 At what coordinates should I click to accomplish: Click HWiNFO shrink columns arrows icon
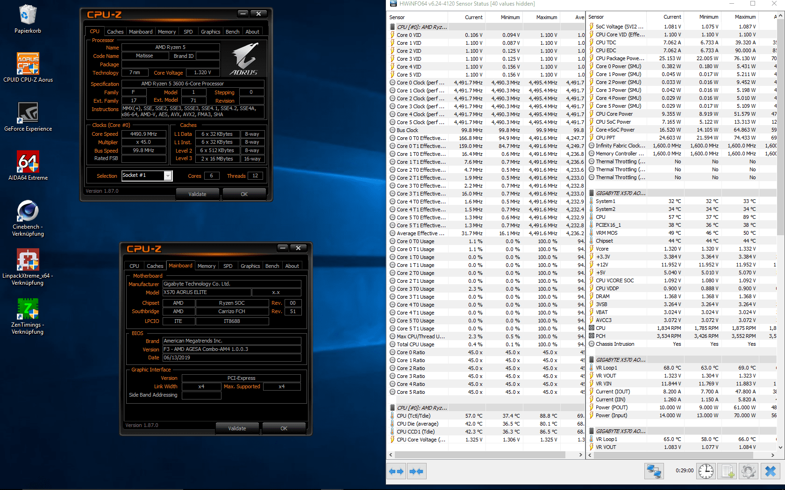(416, 471)
